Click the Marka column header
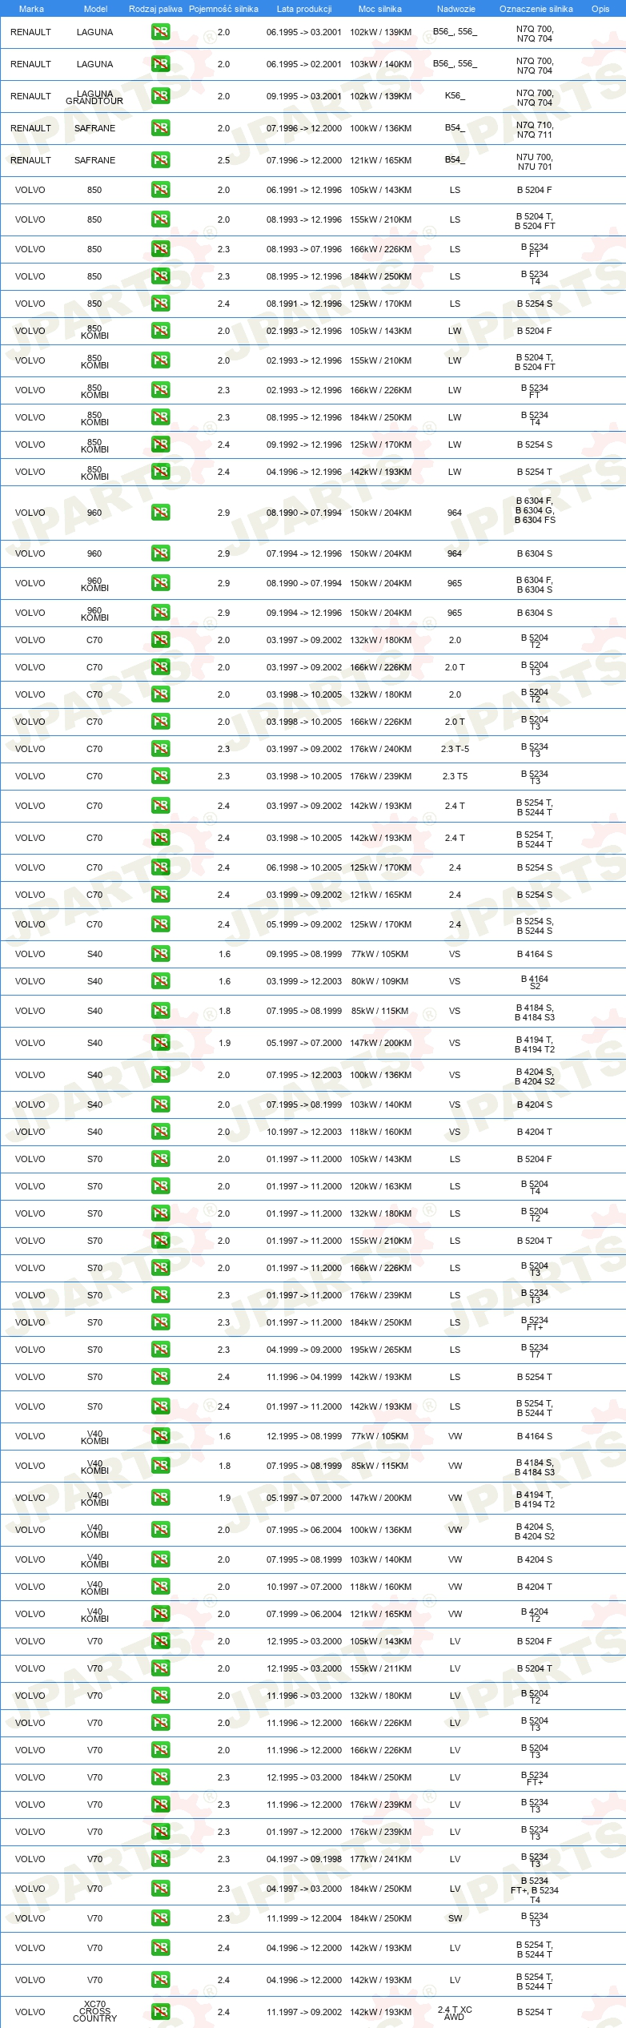This screenshot has width=626, height=2028. click(31, 9)
